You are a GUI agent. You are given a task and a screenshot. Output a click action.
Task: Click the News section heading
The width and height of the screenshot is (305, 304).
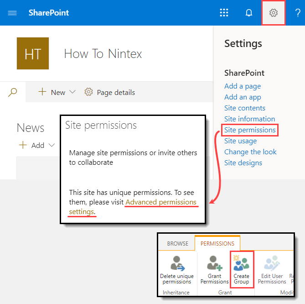tap(31, 128)
